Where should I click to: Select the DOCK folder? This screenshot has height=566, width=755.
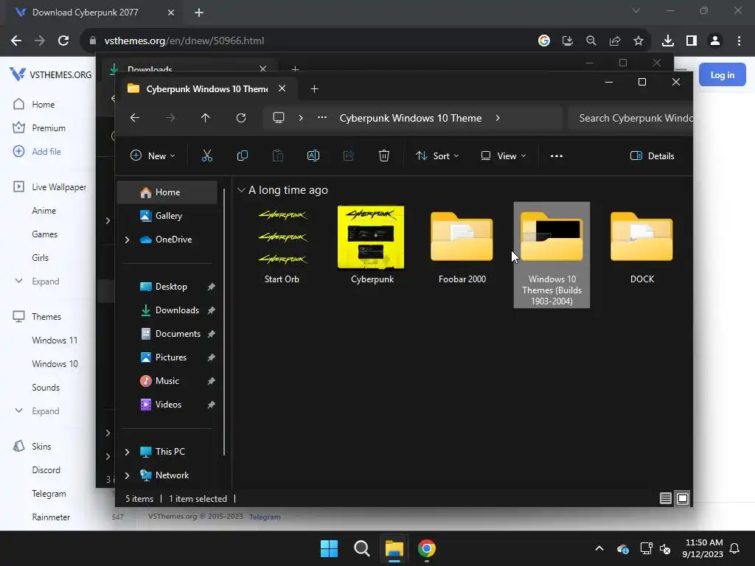642,245
